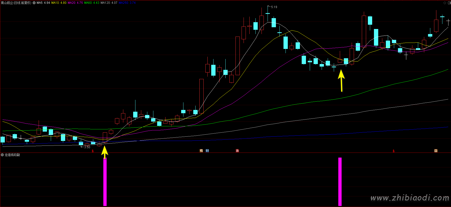
Task: Select the MA5 moving average label
Action: coord(43,3)
